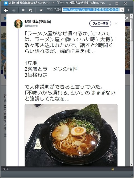Click the browser back arrow
Viewport: 134px width, 178px height.
click(x=6, y=10)
